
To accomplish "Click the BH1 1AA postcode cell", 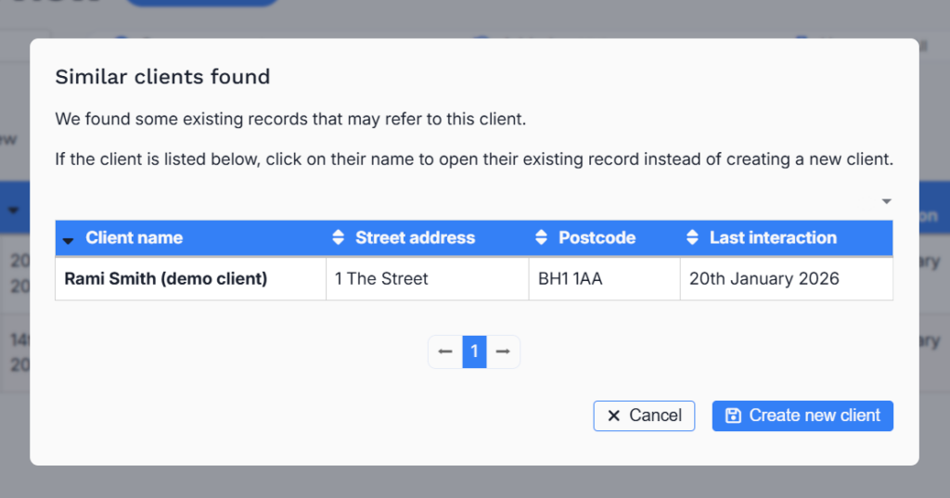I will 570,279.
